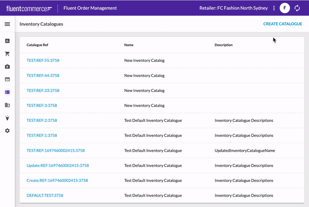
Task: Open the building locations icon
Action: [7, 105]
